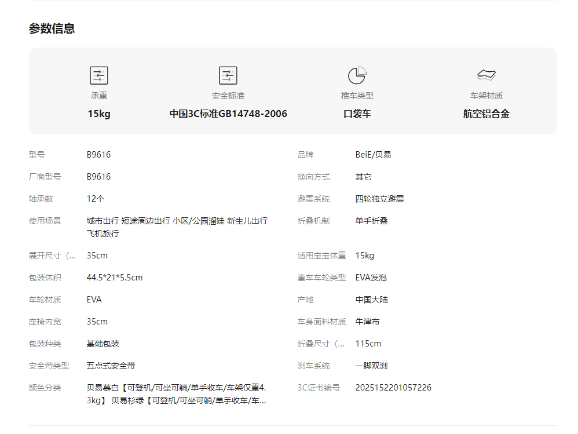
Task: Click the frame material (车架材质) icon
Action: (486, 75)
